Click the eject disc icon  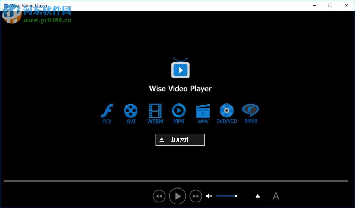click(258, 196)
